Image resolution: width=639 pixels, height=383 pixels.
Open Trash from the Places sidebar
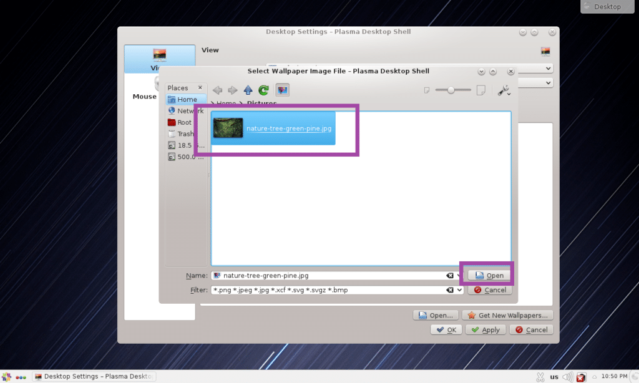click(183, 133)
